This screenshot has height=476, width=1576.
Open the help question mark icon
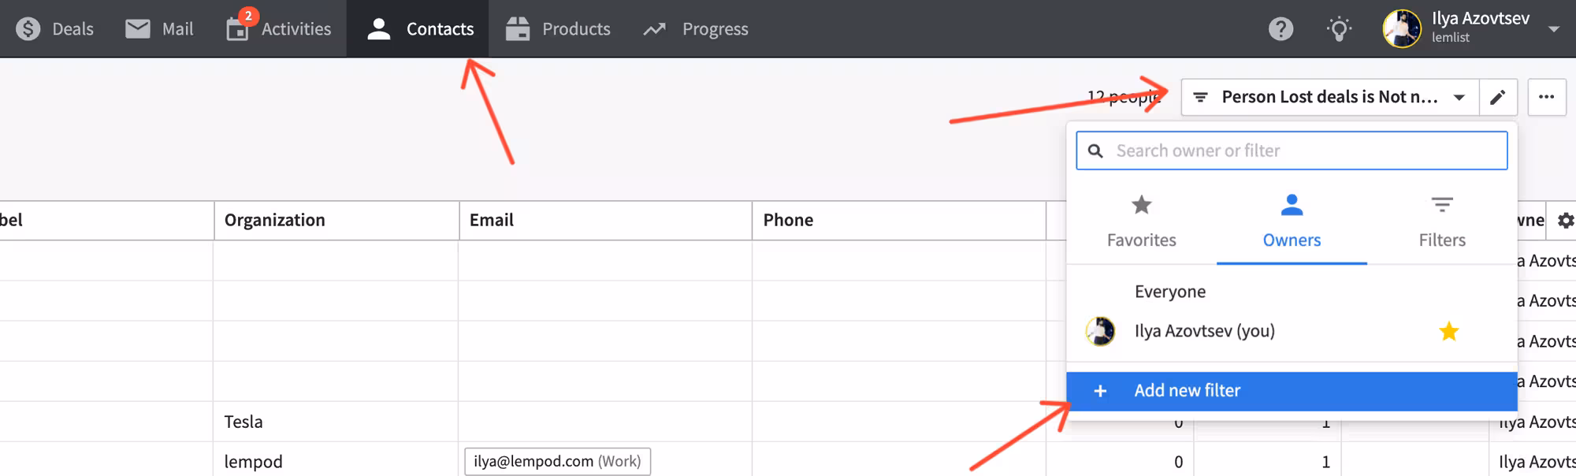pos(1280,29)
